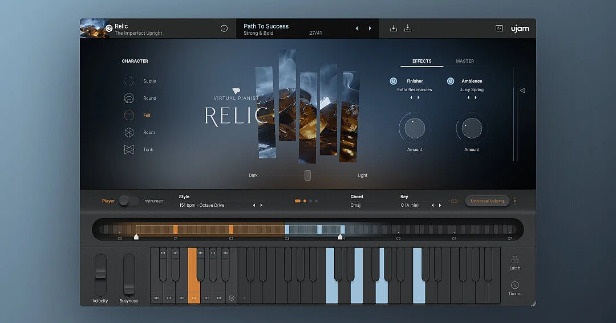Select the Room character icon
Image resolution: width=616 pixels, height=323 pixels.
coord(129,132)
